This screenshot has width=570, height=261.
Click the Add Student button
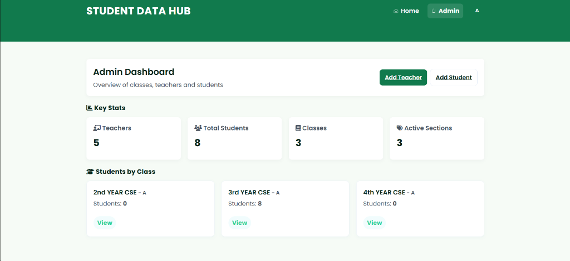click(454, 78)
